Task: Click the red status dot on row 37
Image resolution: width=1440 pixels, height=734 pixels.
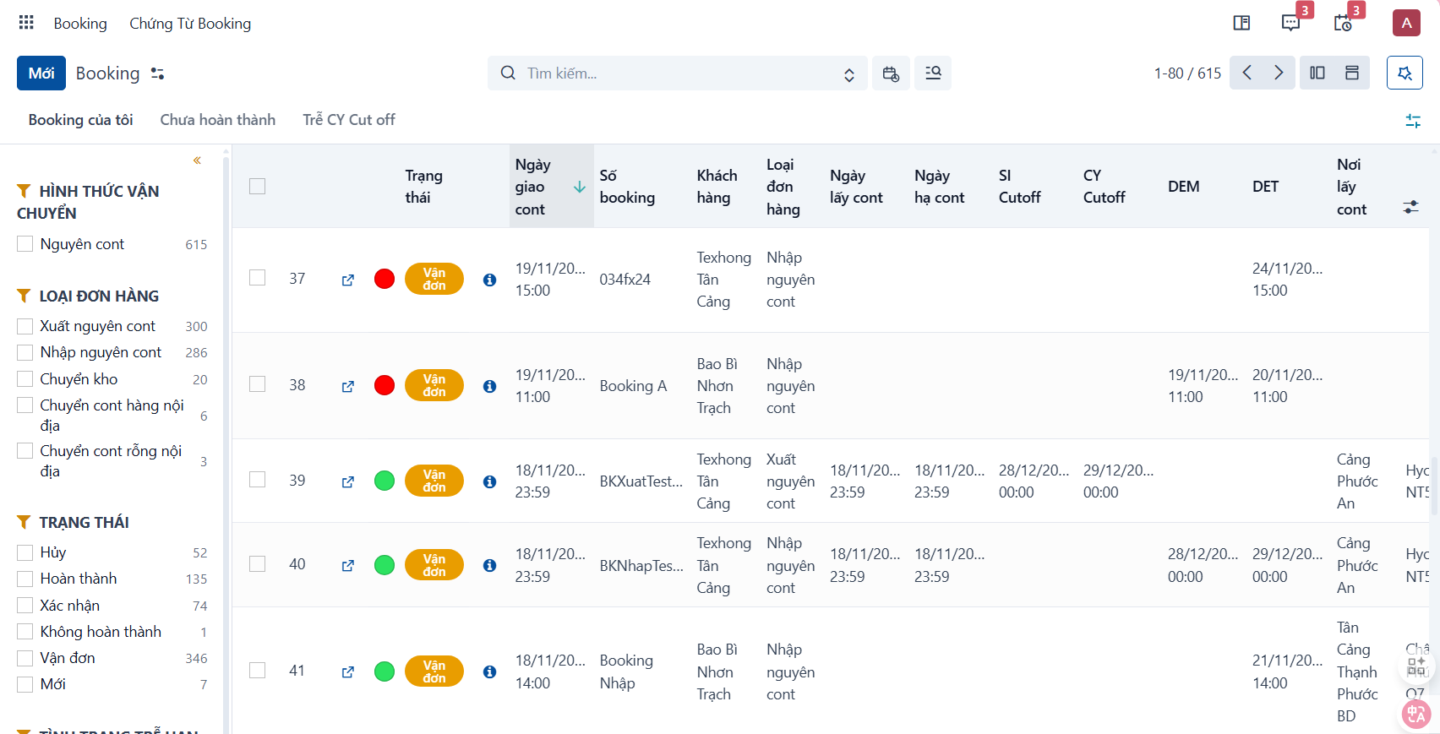Action: click(x=385, y=279)
